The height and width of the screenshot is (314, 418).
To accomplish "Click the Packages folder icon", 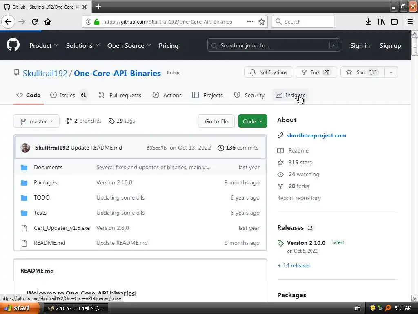I will 24,183.
